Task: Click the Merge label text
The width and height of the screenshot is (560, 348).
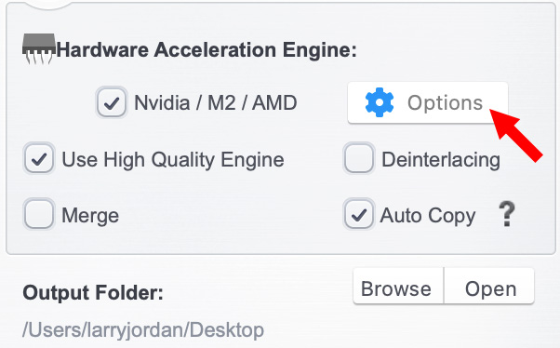Action: pyautogui.click(x=90, y=215)
